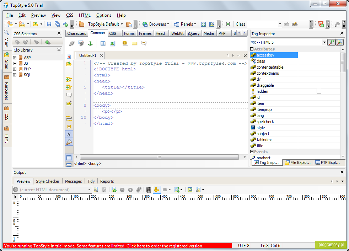Image resolution: width=349 pixels, height=251 pixels.
Task: Insert horizontal rule (HR) icon
Action: pos(125,43)
